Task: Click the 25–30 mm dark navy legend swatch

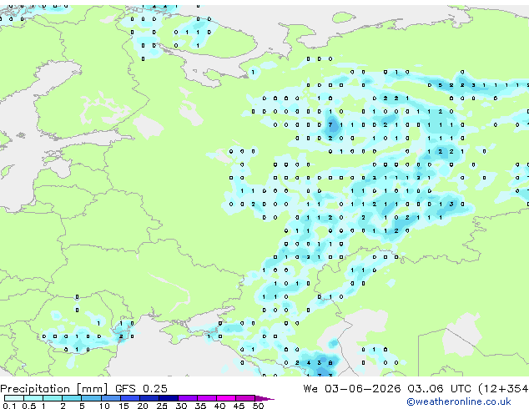Action: coord(168,398)
